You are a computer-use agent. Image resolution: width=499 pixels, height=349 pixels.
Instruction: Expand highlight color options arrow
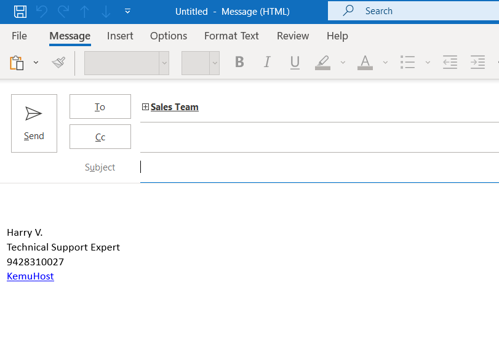coord(343,62)
